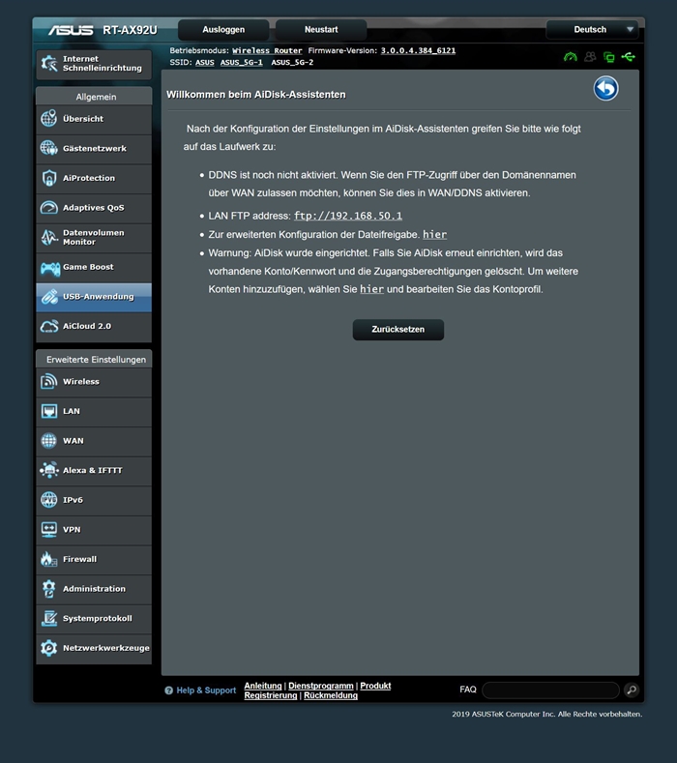Open the AiProtection menu item
This screenshot has width=677, height=763.
tap(94, 178)
